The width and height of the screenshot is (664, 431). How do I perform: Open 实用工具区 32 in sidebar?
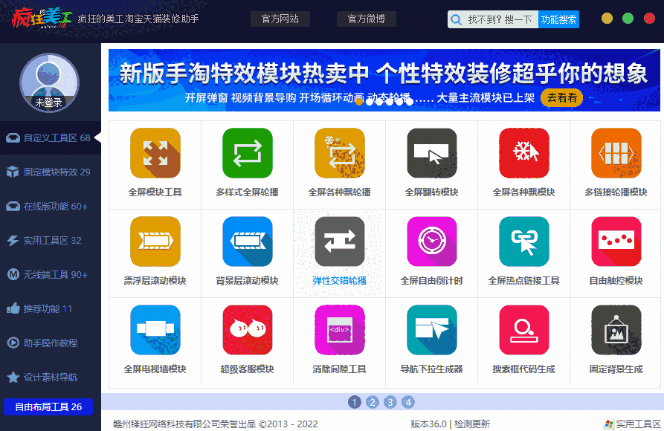(51, 241)
